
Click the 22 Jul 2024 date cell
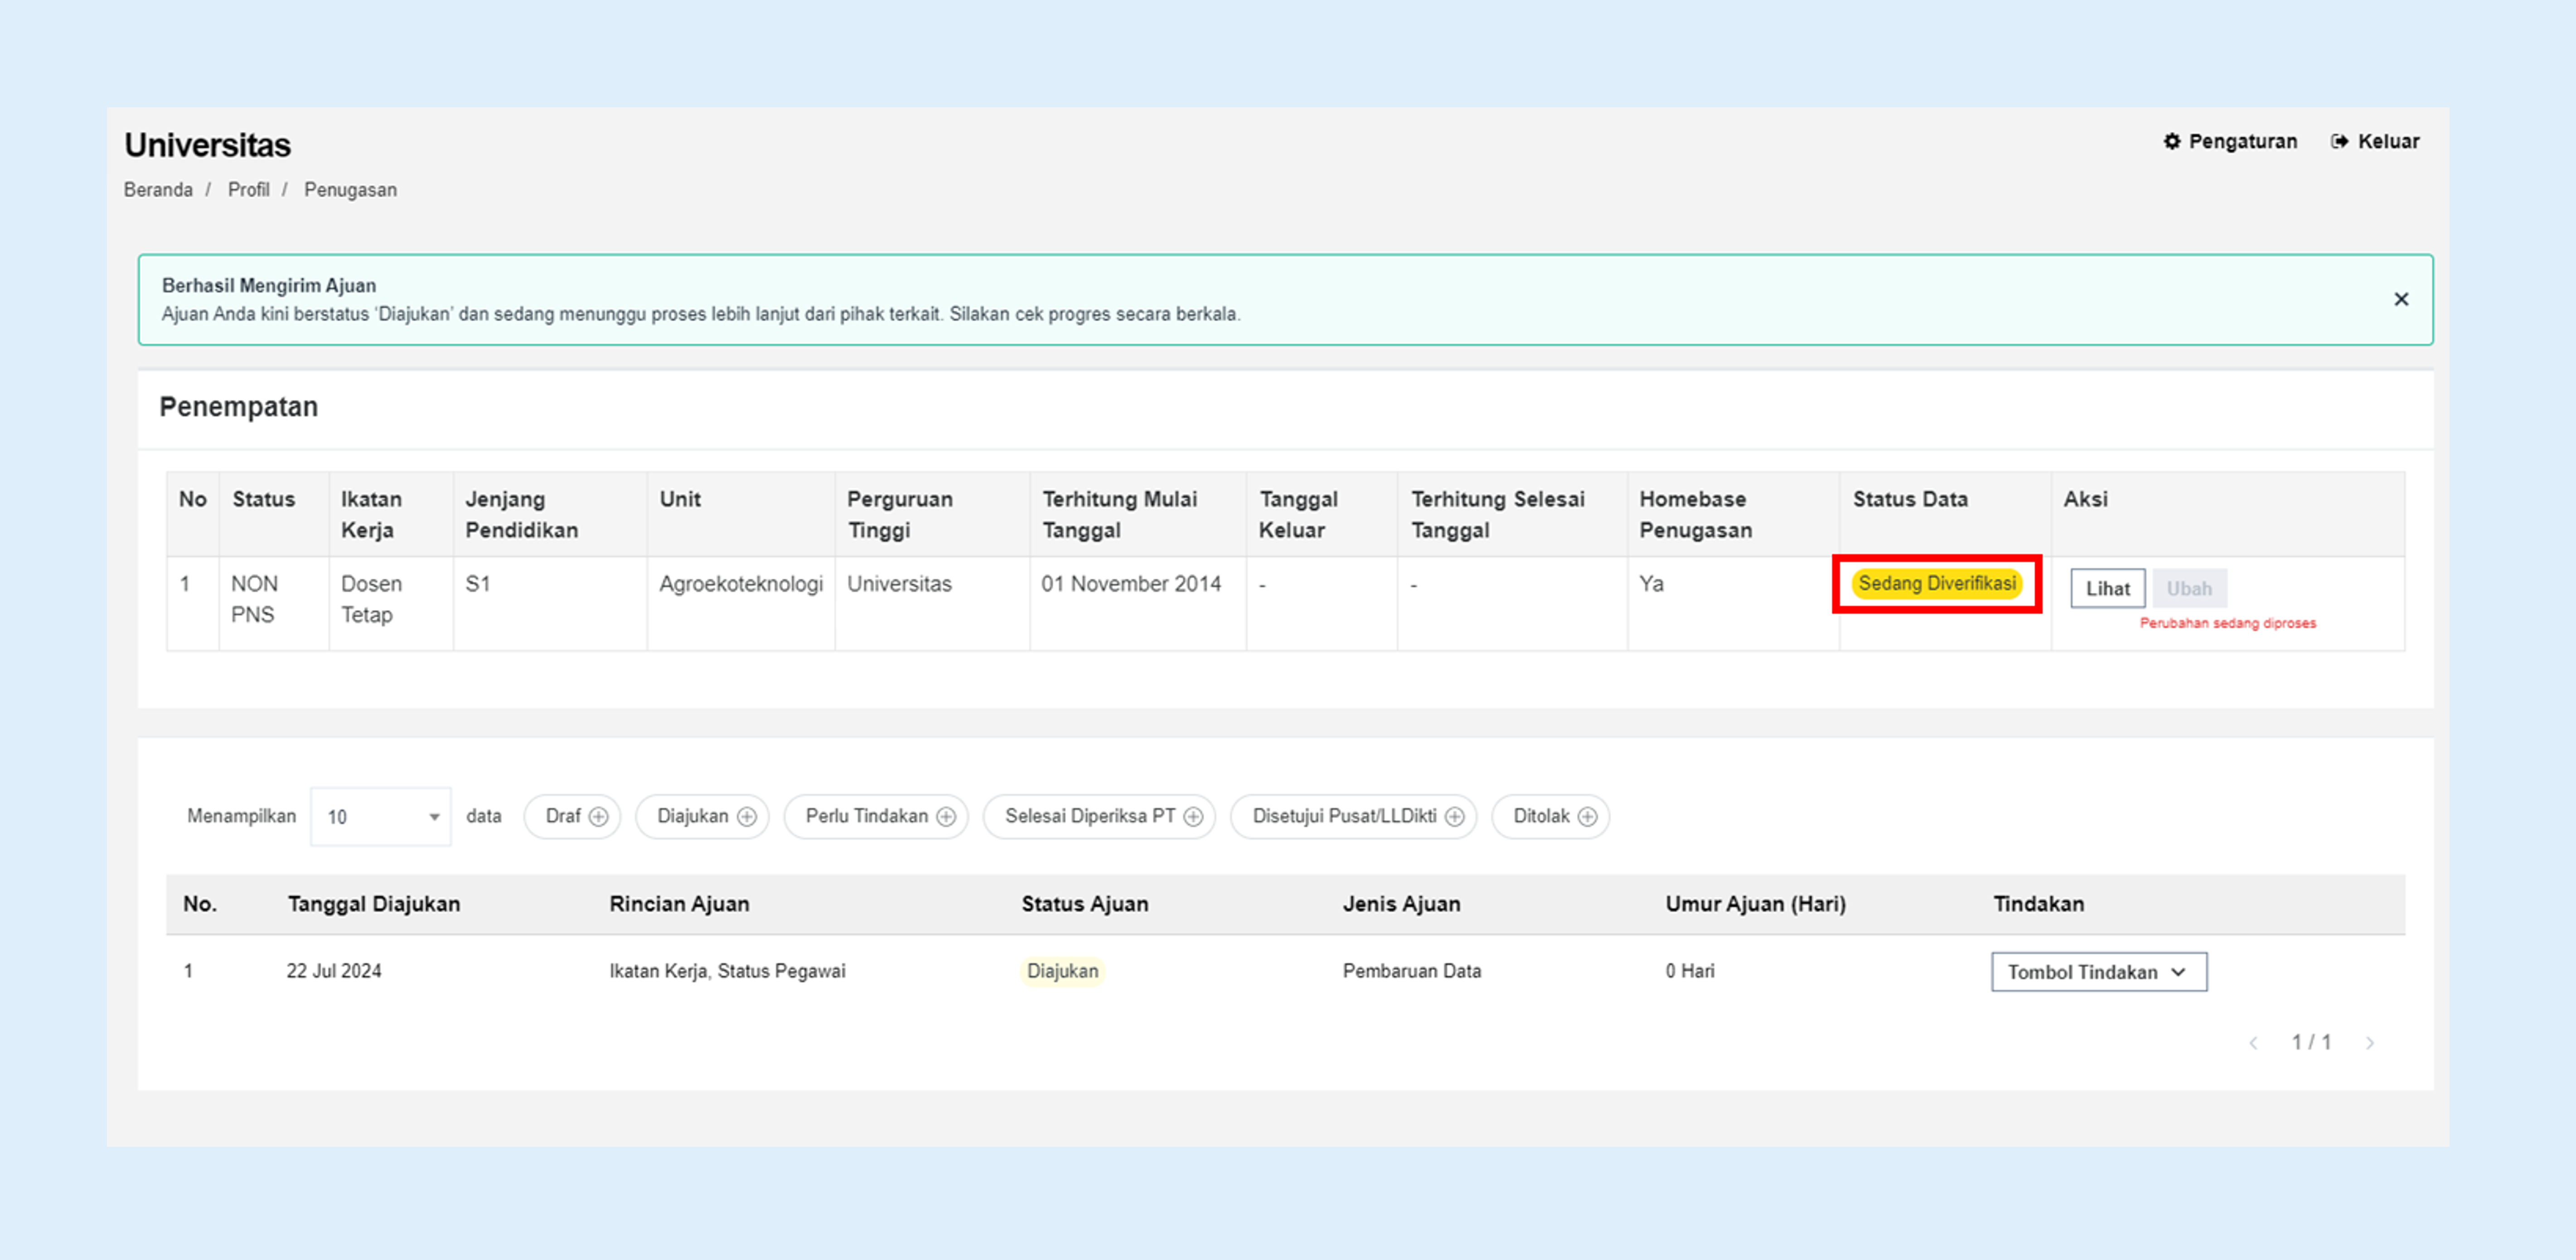[x=334, y=971]
